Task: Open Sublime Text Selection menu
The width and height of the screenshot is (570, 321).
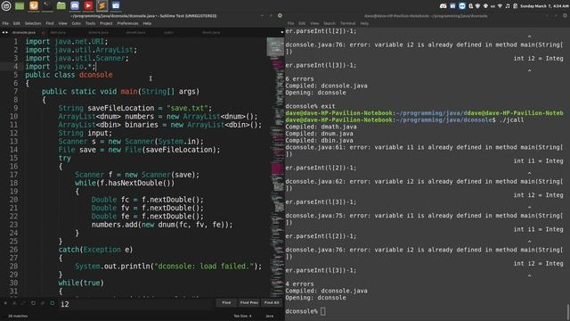Action: coord(33,23)
